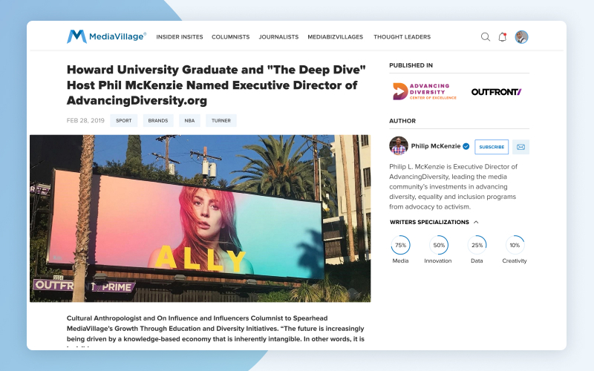Open the search icon in header
The width and height of the screenshot is (594, 371).
coord(486,36)
